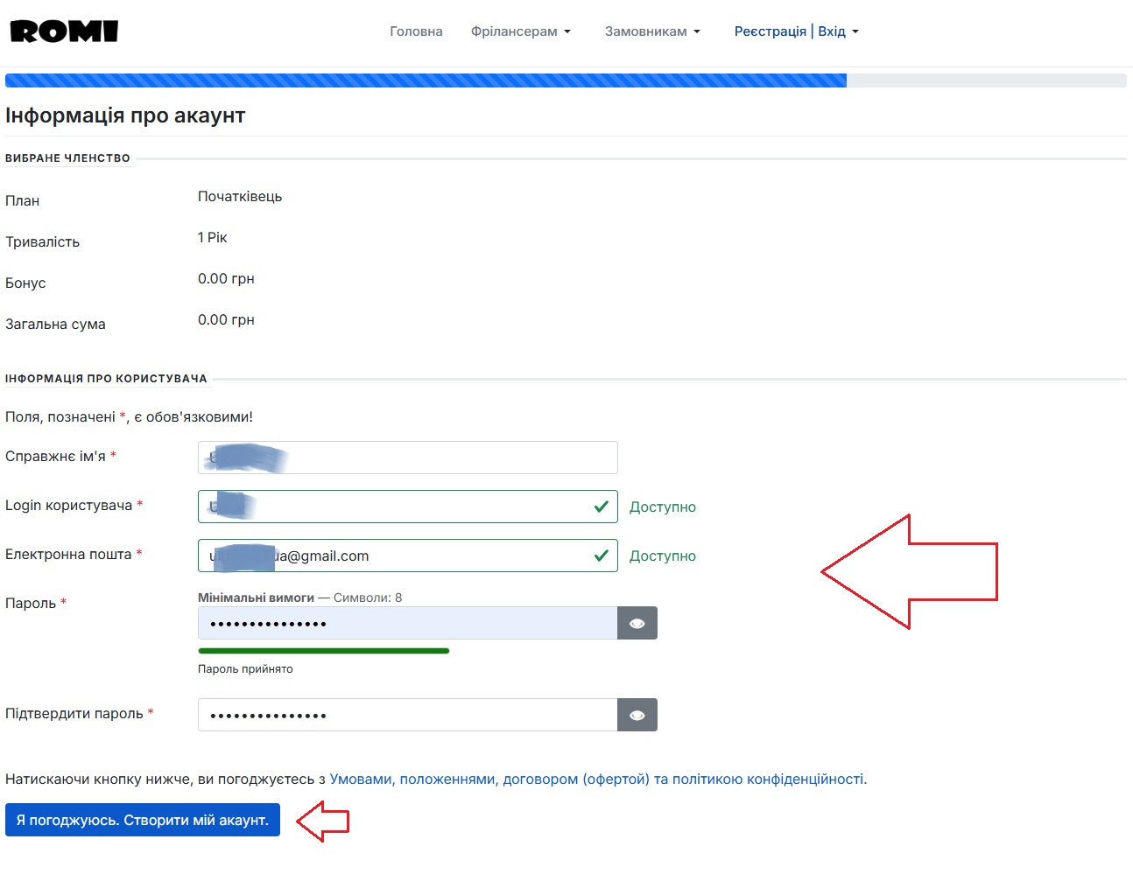Show password with eye icon in Пароль field
The image size is (1133, 874).
coord(637,623)
